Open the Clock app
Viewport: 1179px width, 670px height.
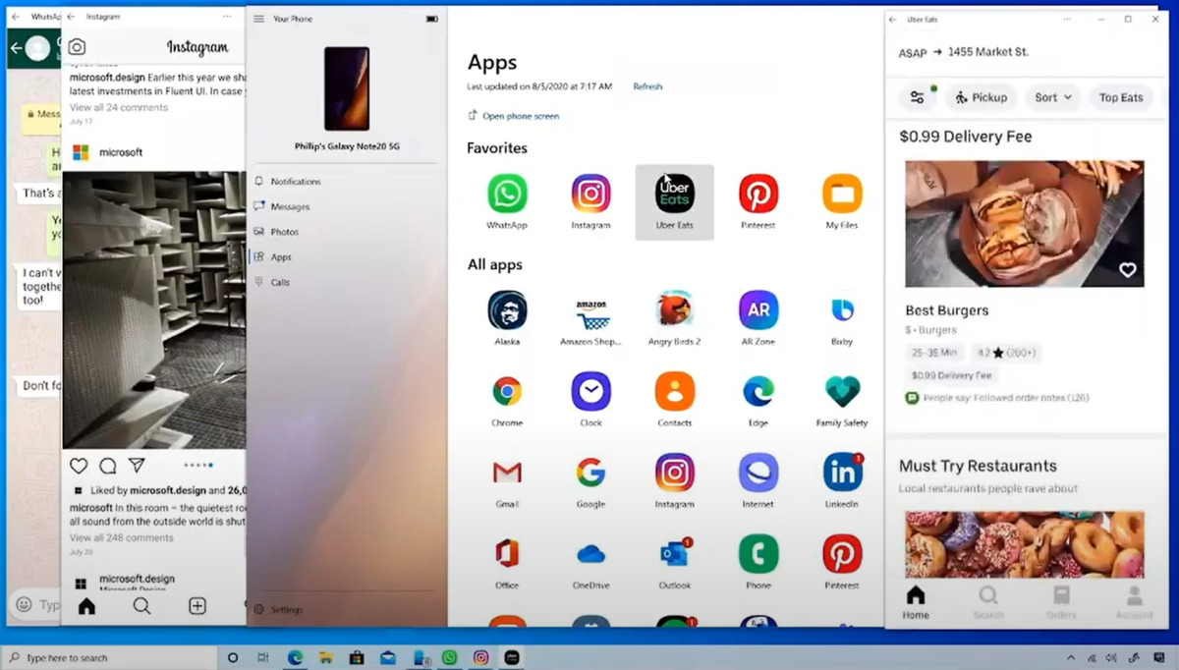[590, 392]
